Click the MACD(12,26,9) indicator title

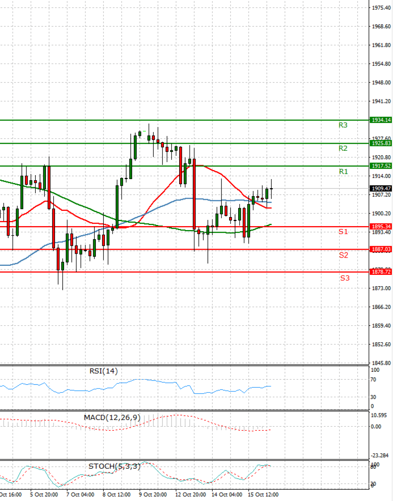[112, 417]
